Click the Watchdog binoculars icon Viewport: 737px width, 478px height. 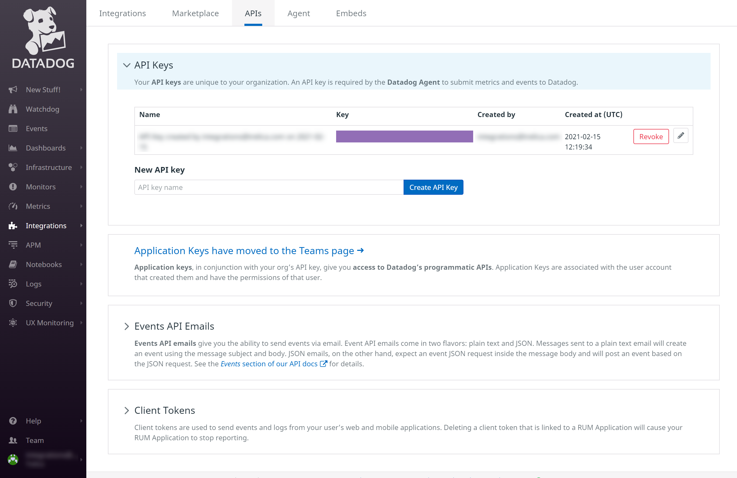coord(13,109)
